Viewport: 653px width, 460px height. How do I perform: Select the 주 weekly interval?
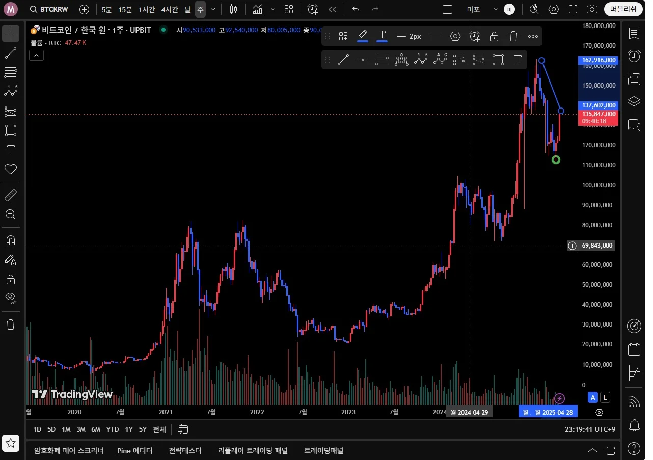[x=201, y=9]
